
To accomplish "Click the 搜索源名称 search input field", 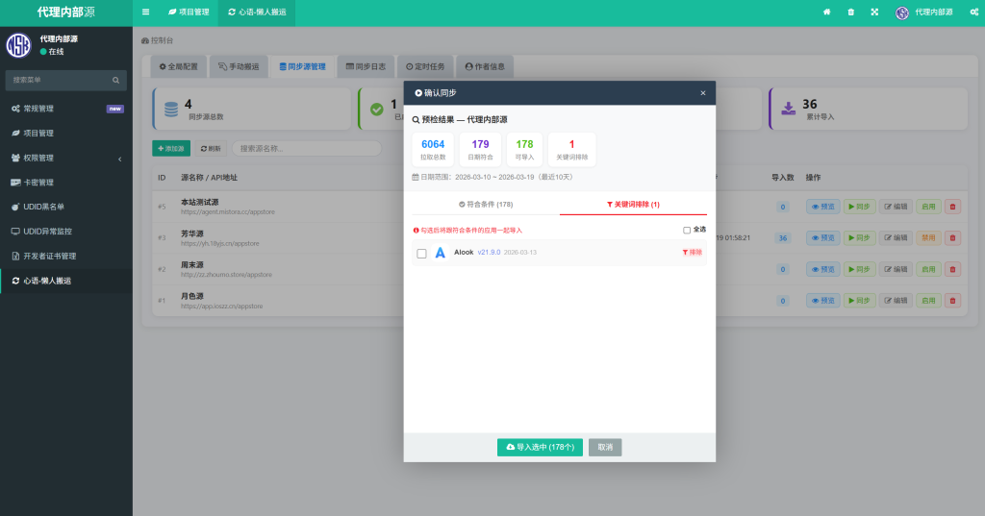I will tap(306, 149).
